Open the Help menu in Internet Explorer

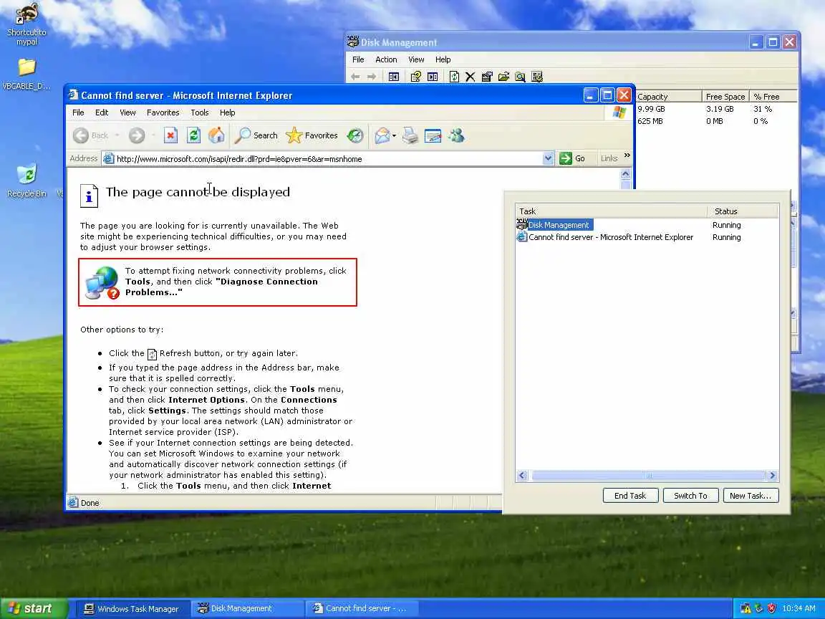pos(227,112)
